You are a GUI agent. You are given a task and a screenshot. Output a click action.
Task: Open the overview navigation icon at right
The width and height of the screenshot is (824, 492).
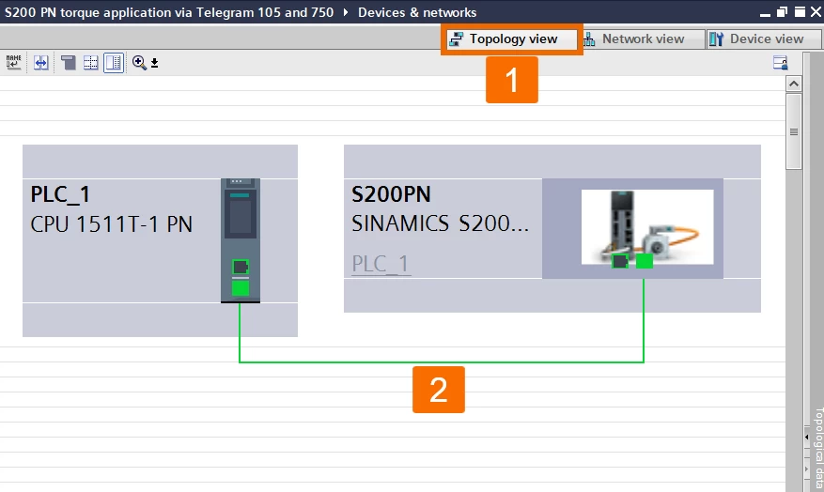coord(781,63)
